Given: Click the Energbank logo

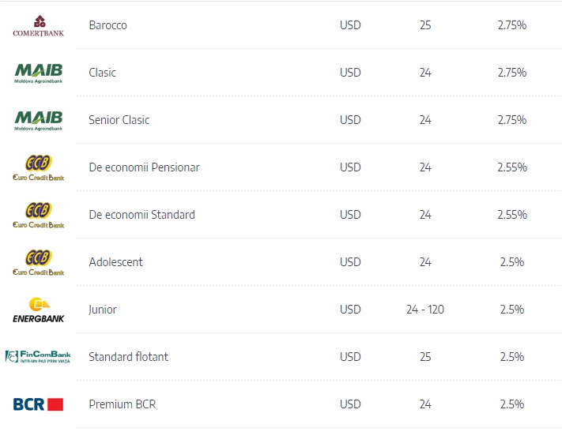Looking at the screenshot, I should (39, 310).
